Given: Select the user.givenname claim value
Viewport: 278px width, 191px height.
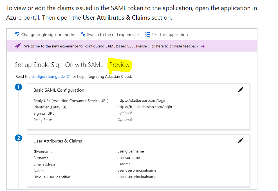Looking at the screenshot, I should 130,151.
